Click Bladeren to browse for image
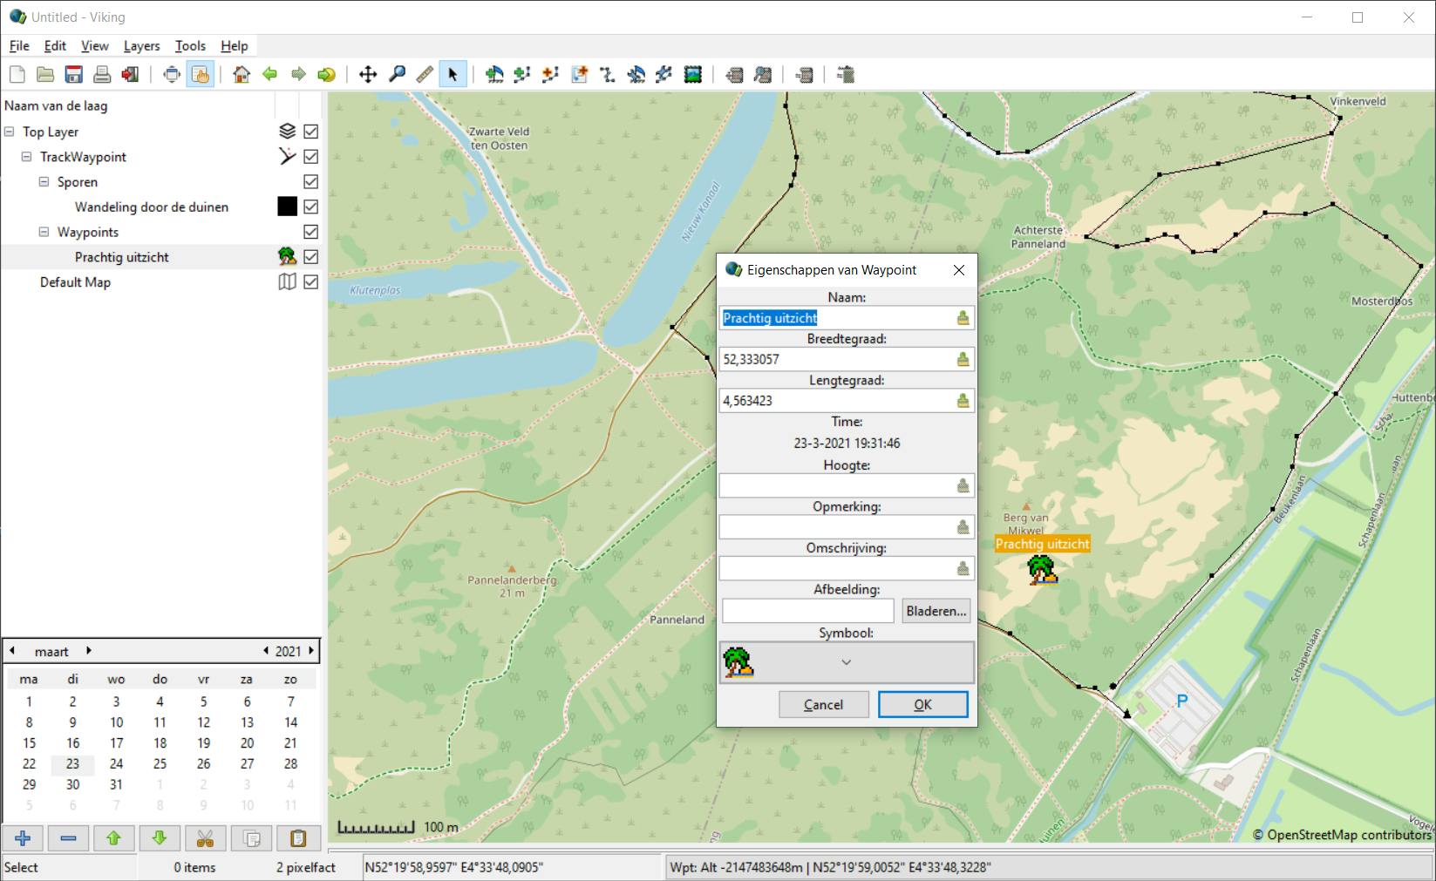Image resolution: width=1436 pixels, height=881 pixels. [x=936, y=611]
